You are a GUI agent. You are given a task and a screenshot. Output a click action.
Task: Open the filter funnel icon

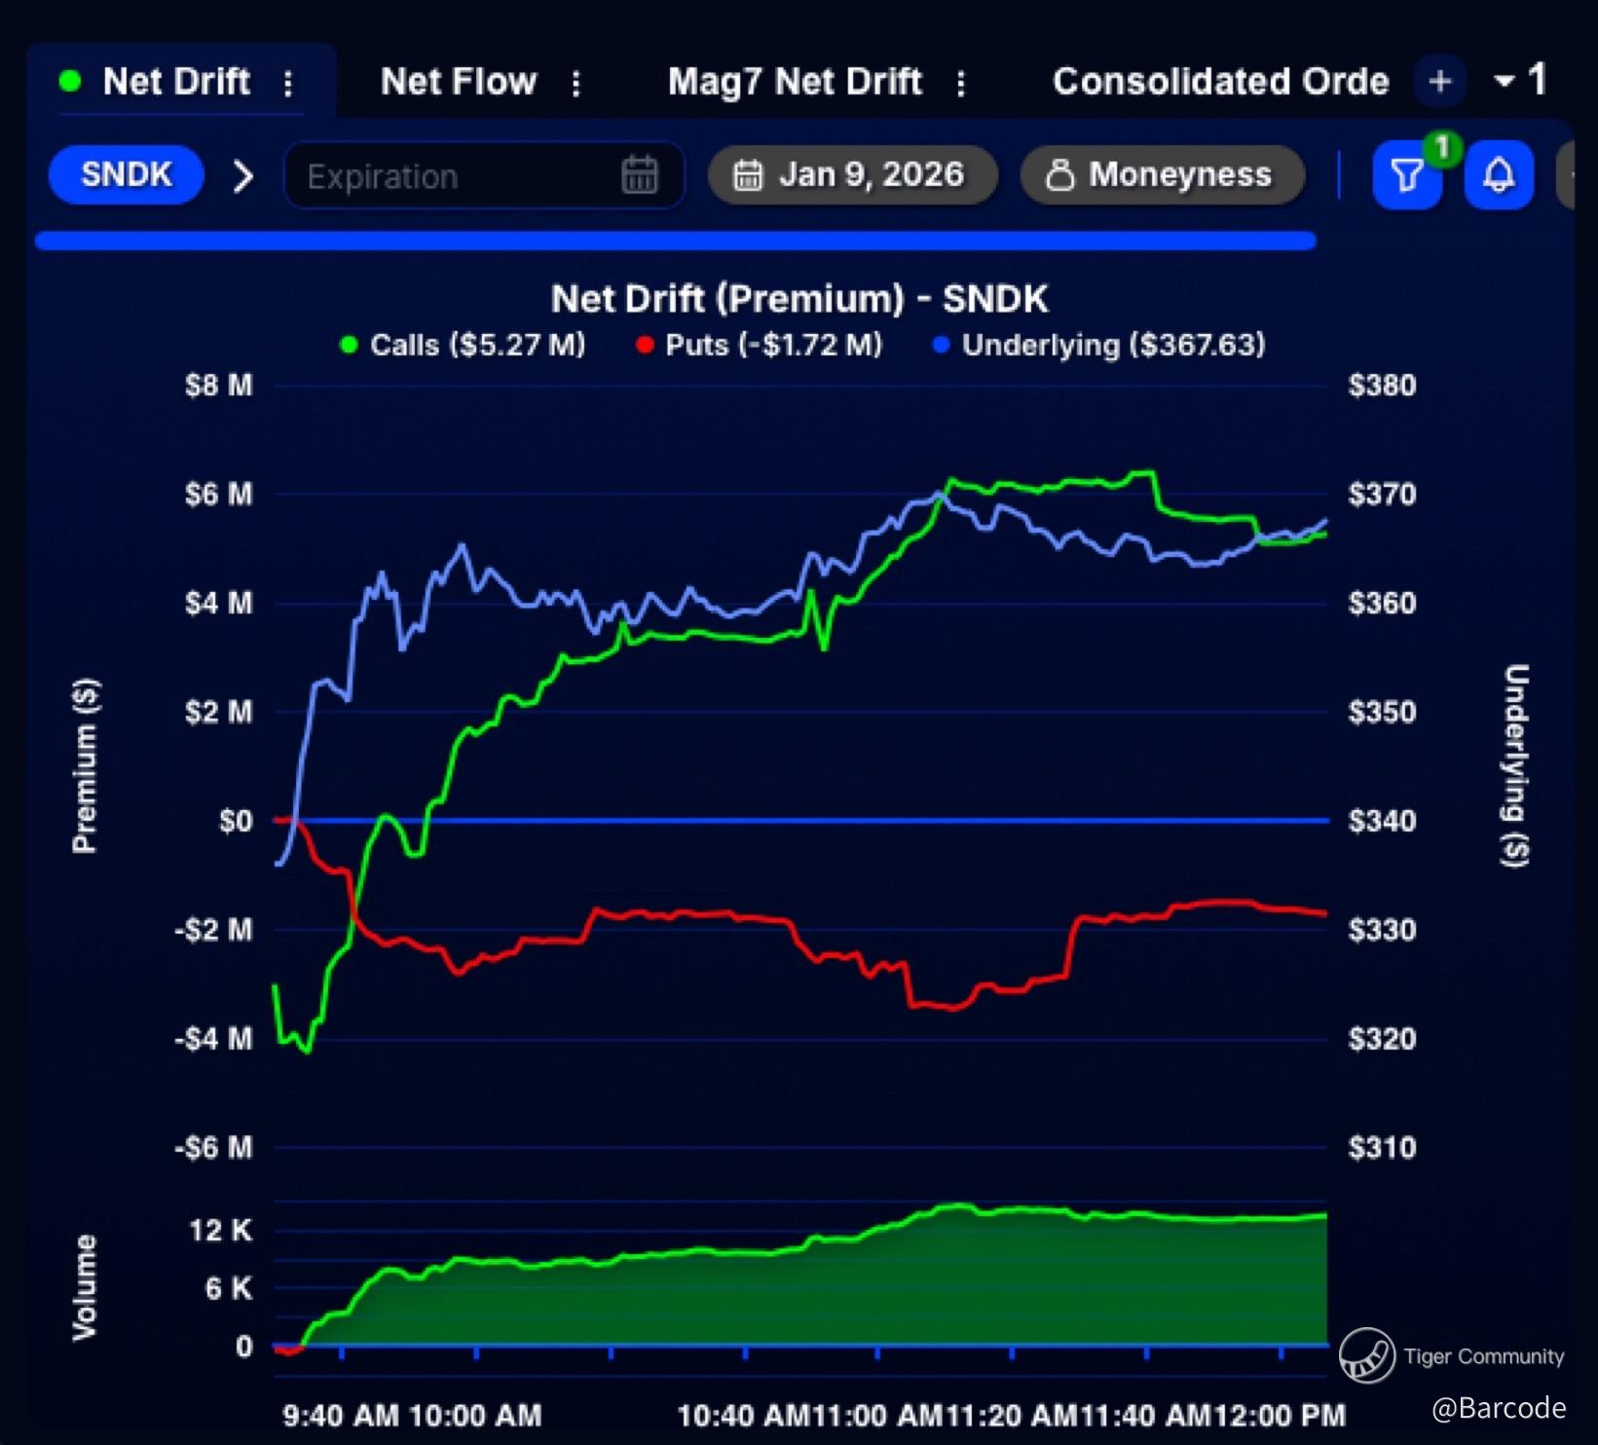[1406, 176]
